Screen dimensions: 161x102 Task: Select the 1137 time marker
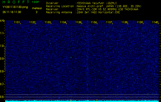coord(109,22)
